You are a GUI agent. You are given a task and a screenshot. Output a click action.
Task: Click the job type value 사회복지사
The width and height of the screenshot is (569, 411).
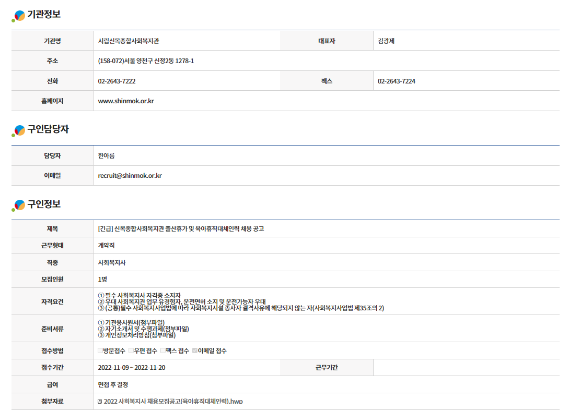(x=112, y=262)
